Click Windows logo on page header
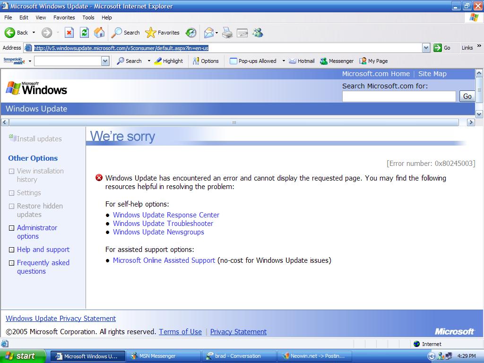484x363 pixels. pos(36,88)
